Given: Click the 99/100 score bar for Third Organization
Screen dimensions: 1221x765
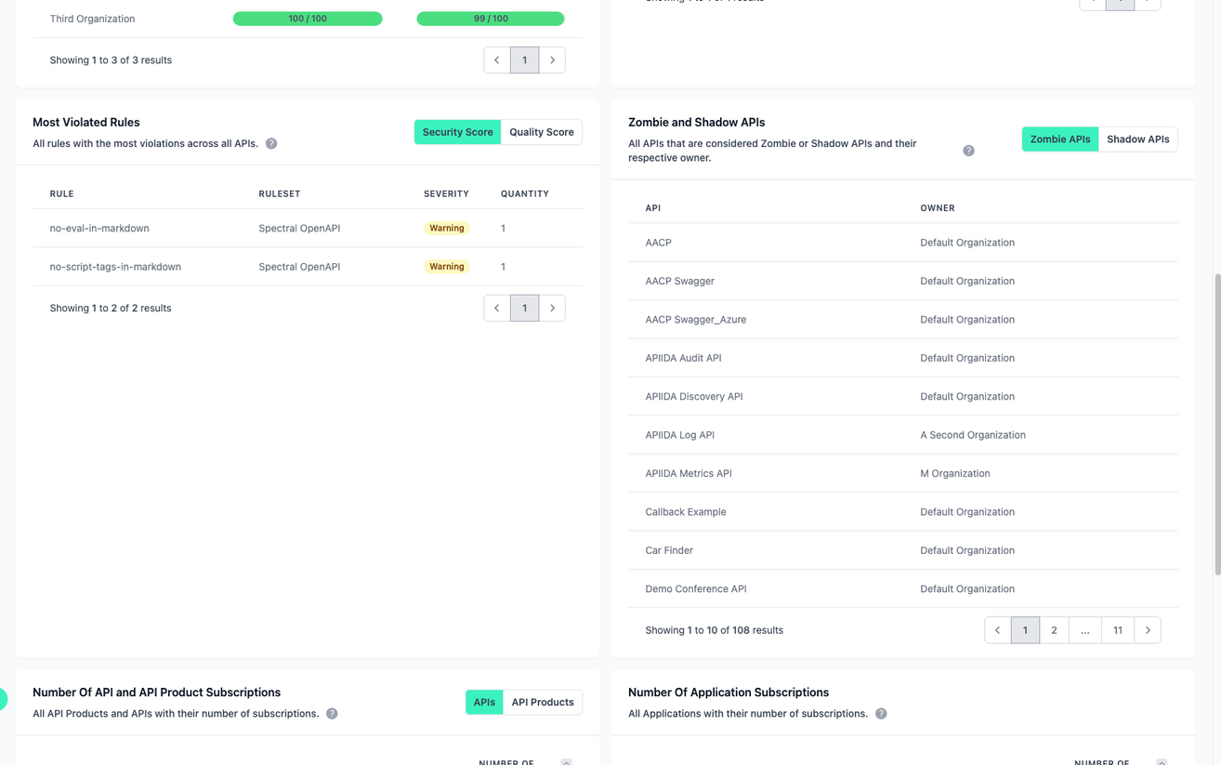Looking at the screenshot, I should pyautogui.click(x=490, y=18).
